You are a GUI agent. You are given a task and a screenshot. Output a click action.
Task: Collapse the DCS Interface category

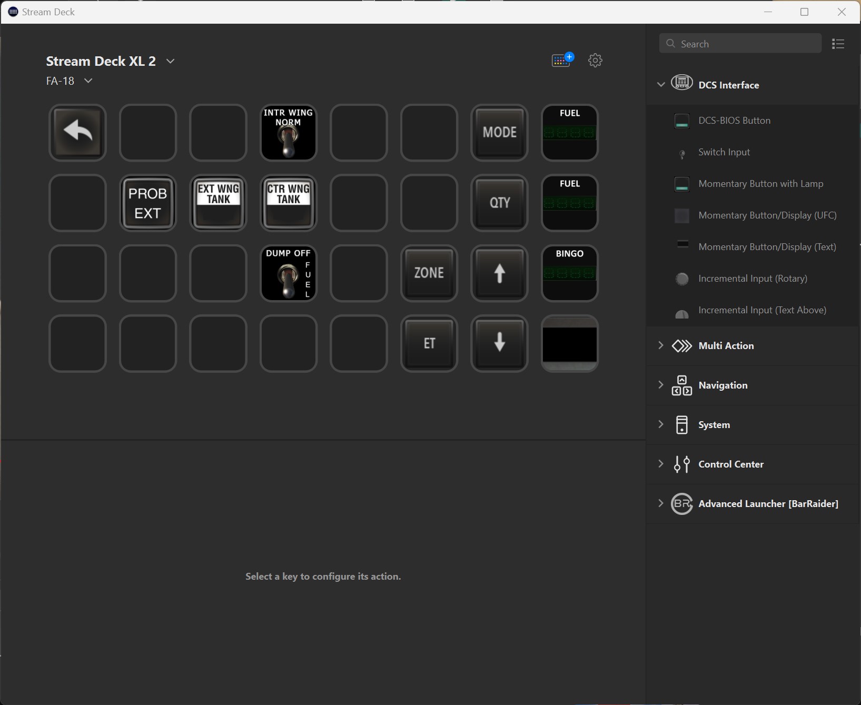(x=661, y=85)
